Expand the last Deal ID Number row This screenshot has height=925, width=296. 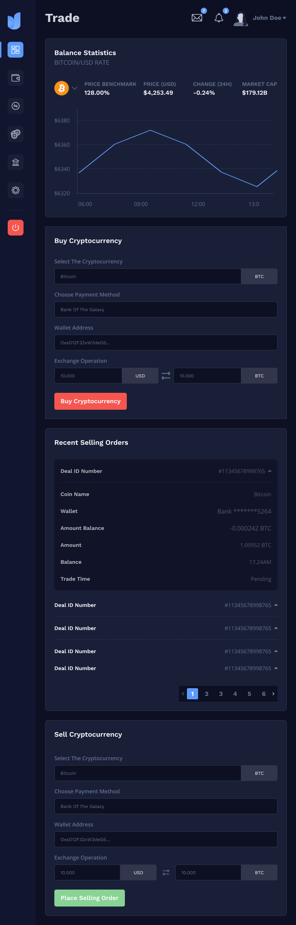[276, 669]
